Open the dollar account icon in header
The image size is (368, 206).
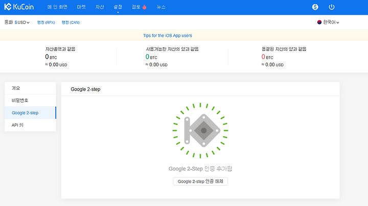click(x=315, y=7)
